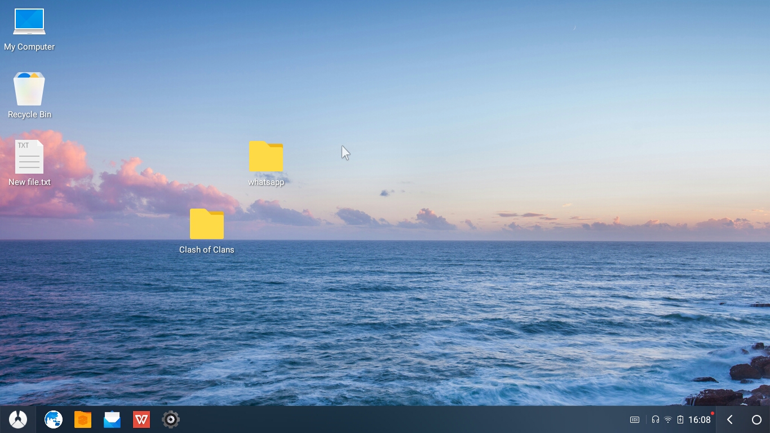770x433 pixels.
Task: Open the Phoenix OS start menu
Action: point(18,419)
